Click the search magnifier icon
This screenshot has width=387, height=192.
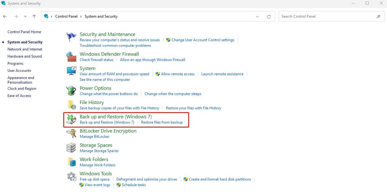pyautogui.click(x=378, y=17)
